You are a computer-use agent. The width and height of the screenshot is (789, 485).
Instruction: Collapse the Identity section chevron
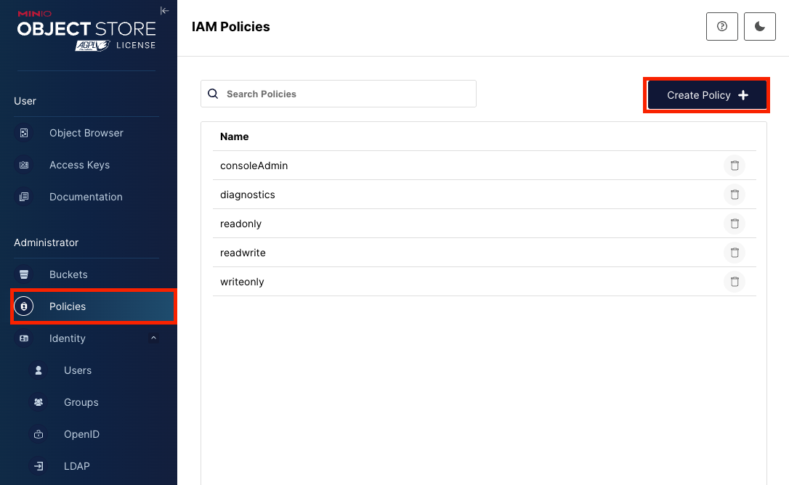(x=153, y=338)
